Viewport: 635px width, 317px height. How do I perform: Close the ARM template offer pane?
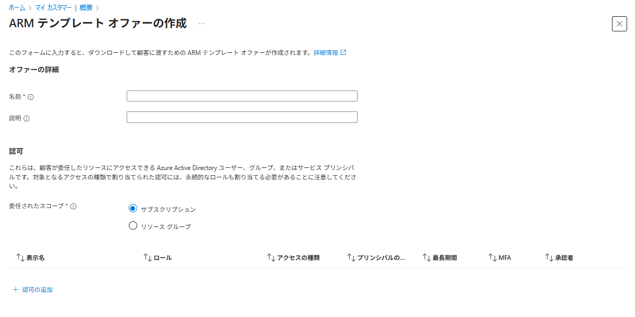(x=619, y=24)
